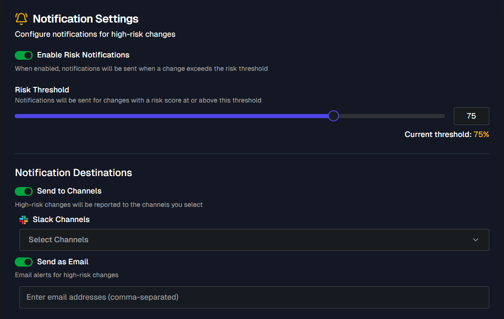Click the Risk Threshold label

42,90
